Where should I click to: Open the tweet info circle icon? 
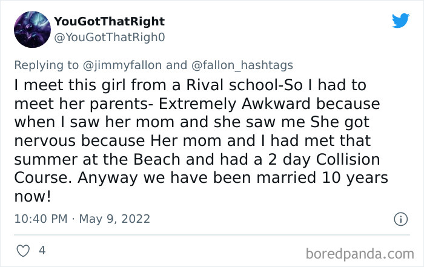400,219
